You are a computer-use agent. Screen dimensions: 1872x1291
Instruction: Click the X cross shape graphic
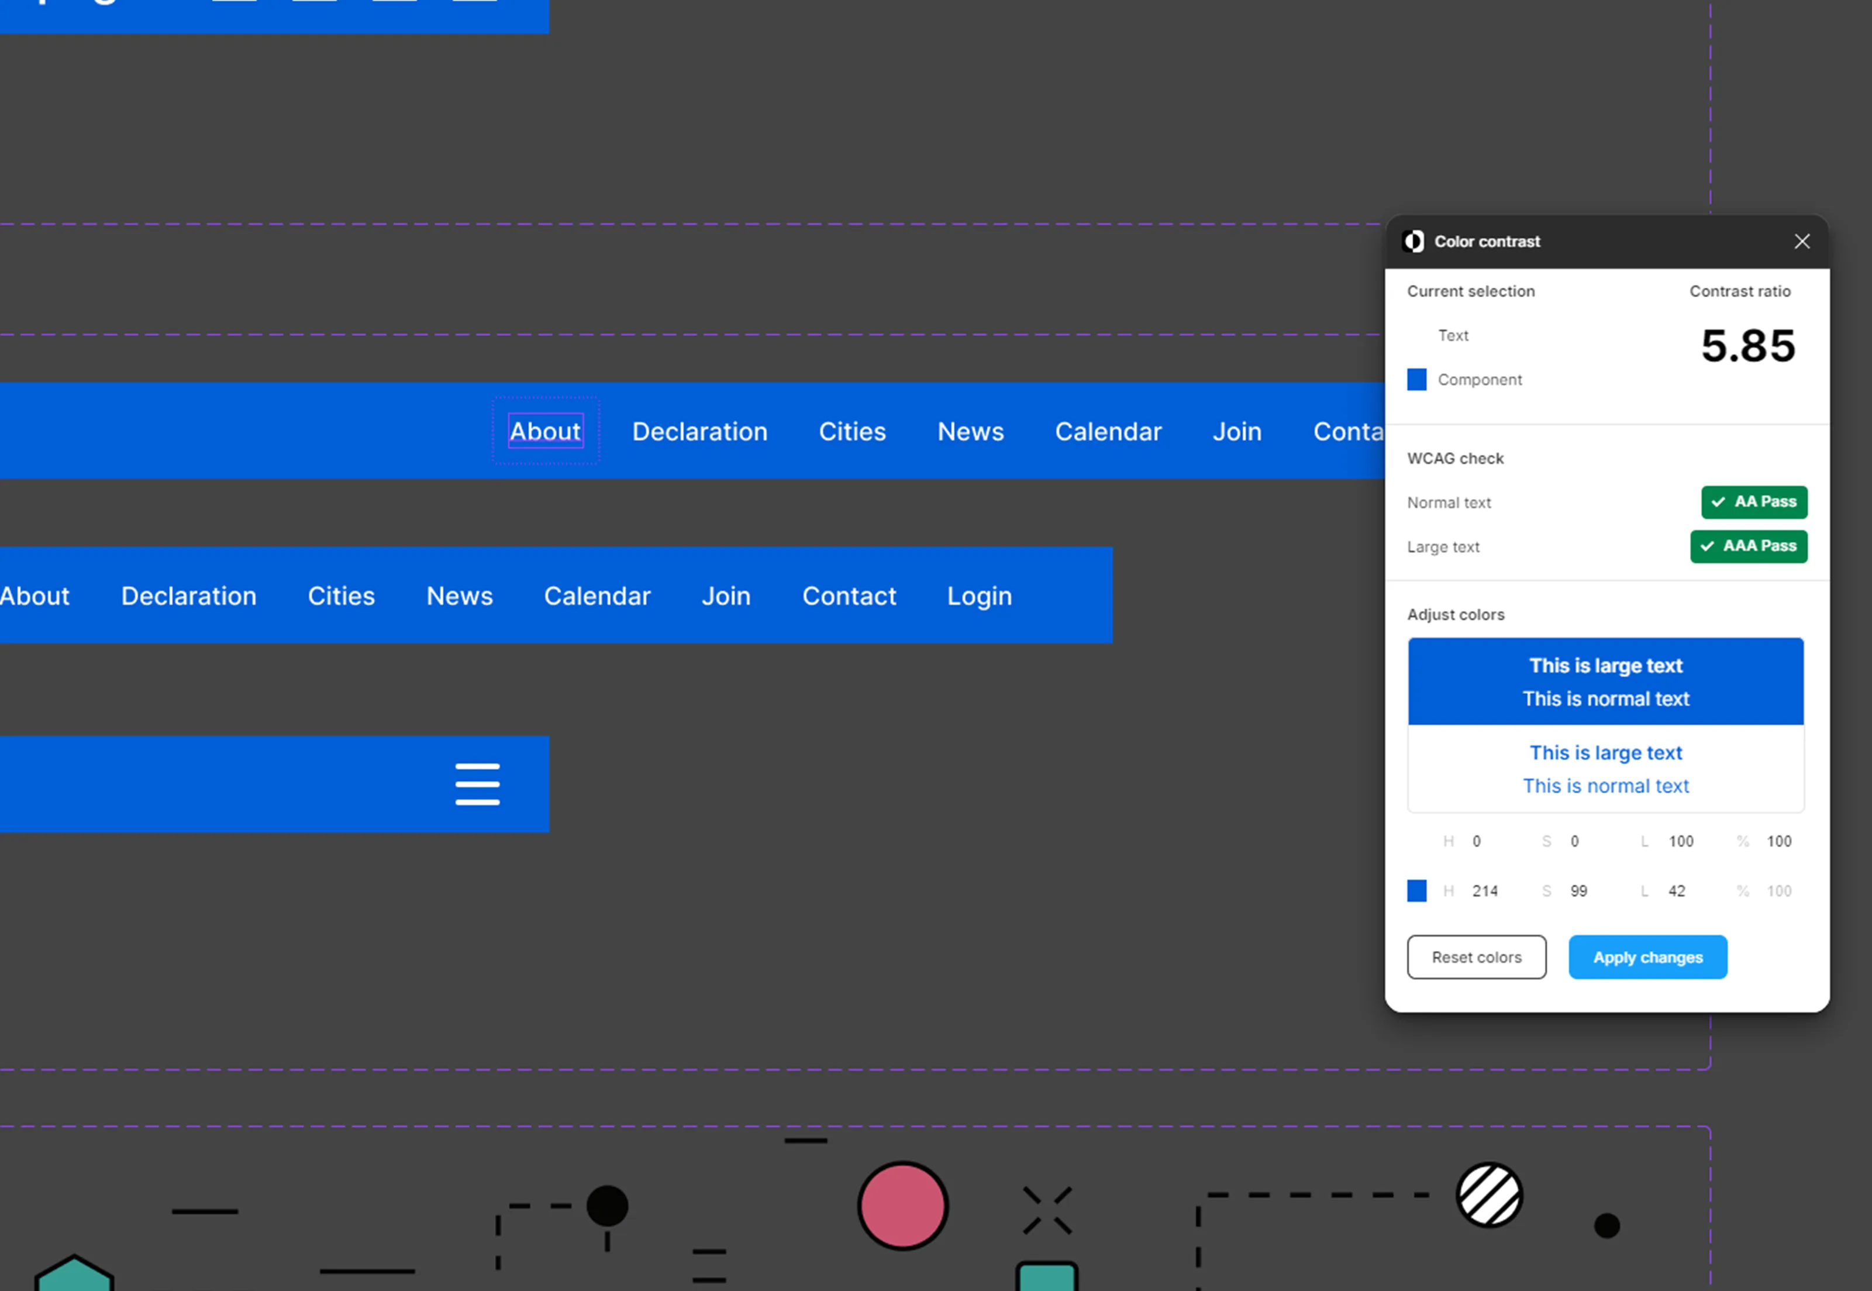click(x=1047, y=1210)
